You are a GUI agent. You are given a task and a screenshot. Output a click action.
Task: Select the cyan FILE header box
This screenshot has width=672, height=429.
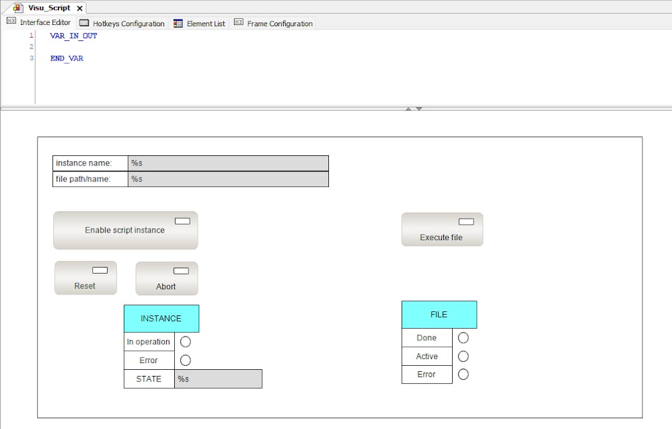click(x=439, y=315)
